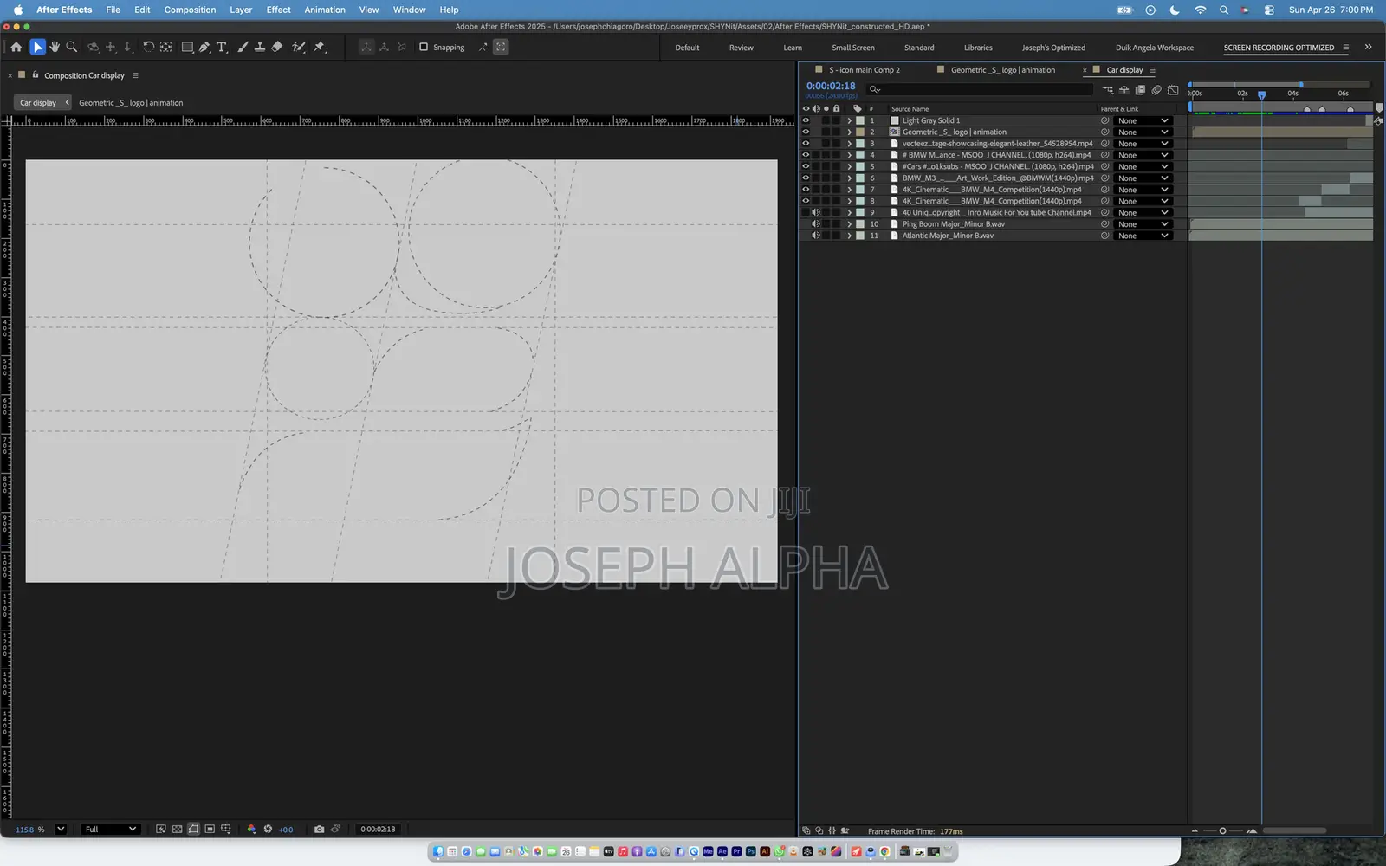Select the Zoom magnifier tool
The height and width of the screenshot is (866, 1386).
(72, 47)
